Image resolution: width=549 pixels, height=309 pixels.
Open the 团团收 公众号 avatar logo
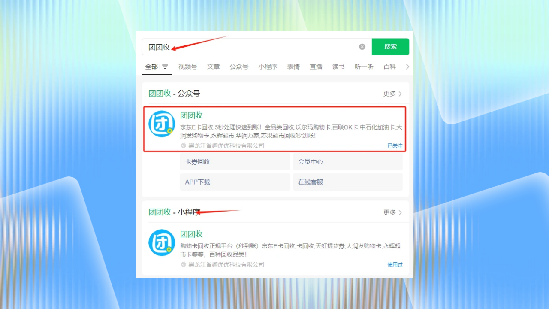pyautogui.click(x=162, y=124)
